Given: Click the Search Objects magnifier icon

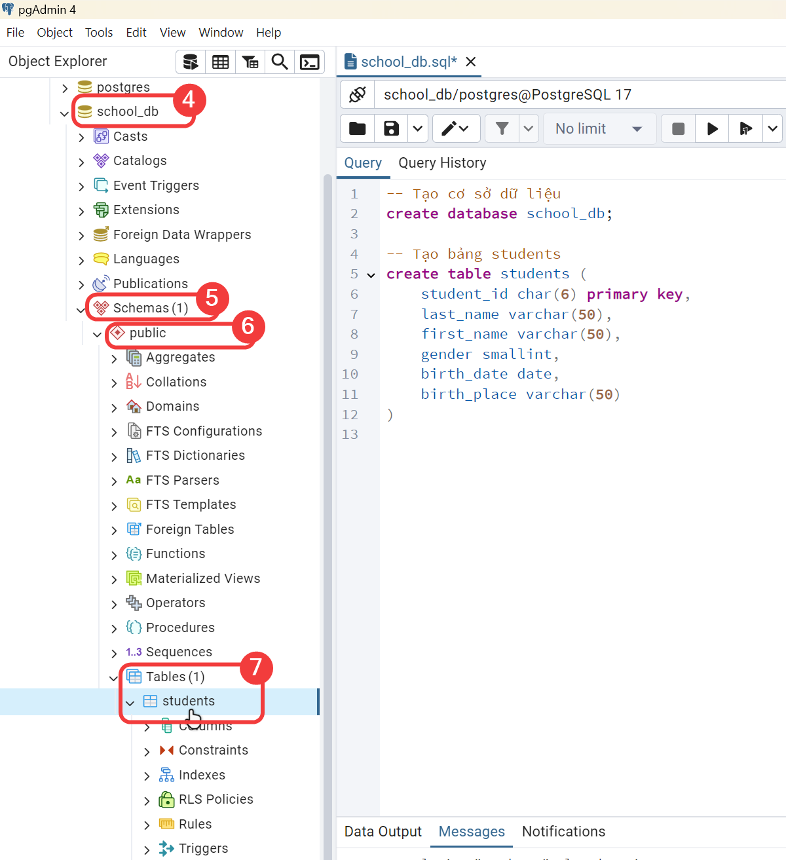Looking at the screenshot, I should pyautogui.click(x=280, y=62).
